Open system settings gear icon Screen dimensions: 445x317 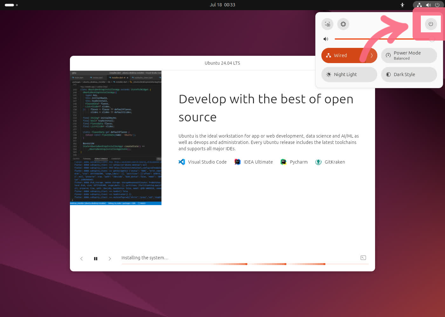pos(343,24)
